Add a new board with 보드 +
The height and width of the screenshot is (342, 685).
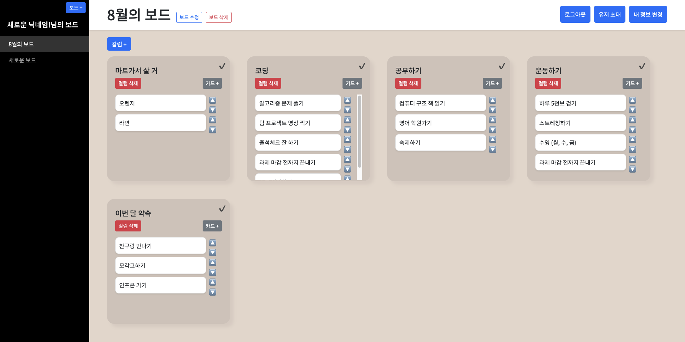(76, 7)
